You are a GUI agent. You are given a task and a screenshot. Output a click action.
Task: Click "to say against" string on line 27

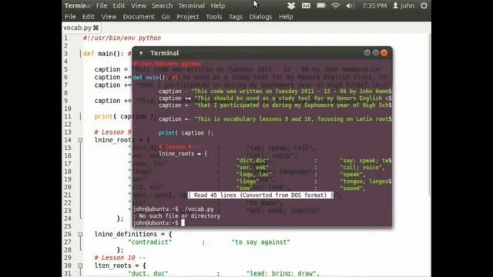[x=260, y=242]
